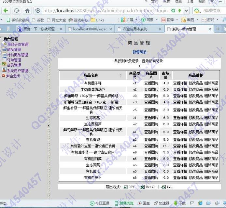Open 特价商品管理 in sidebar

18,55
